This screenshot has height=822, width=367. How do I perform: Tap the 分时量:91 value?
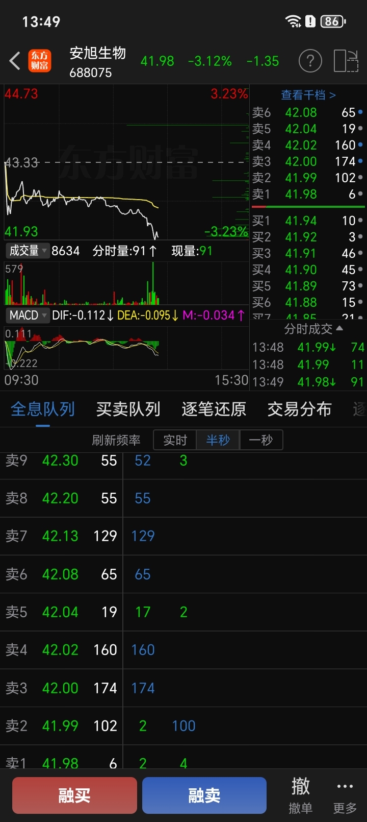click(x=125, y=251)
